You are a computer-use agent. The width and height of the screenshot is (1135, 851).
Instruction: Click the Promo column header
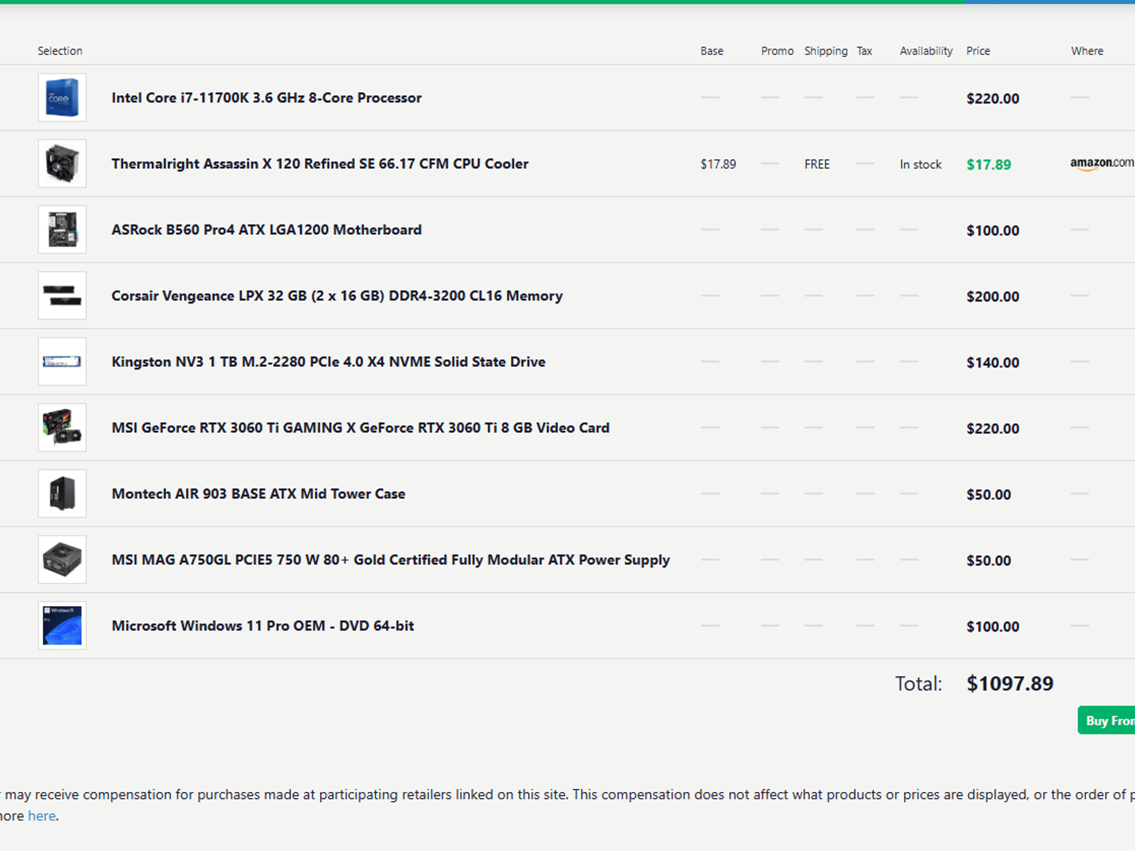(777, 51)
